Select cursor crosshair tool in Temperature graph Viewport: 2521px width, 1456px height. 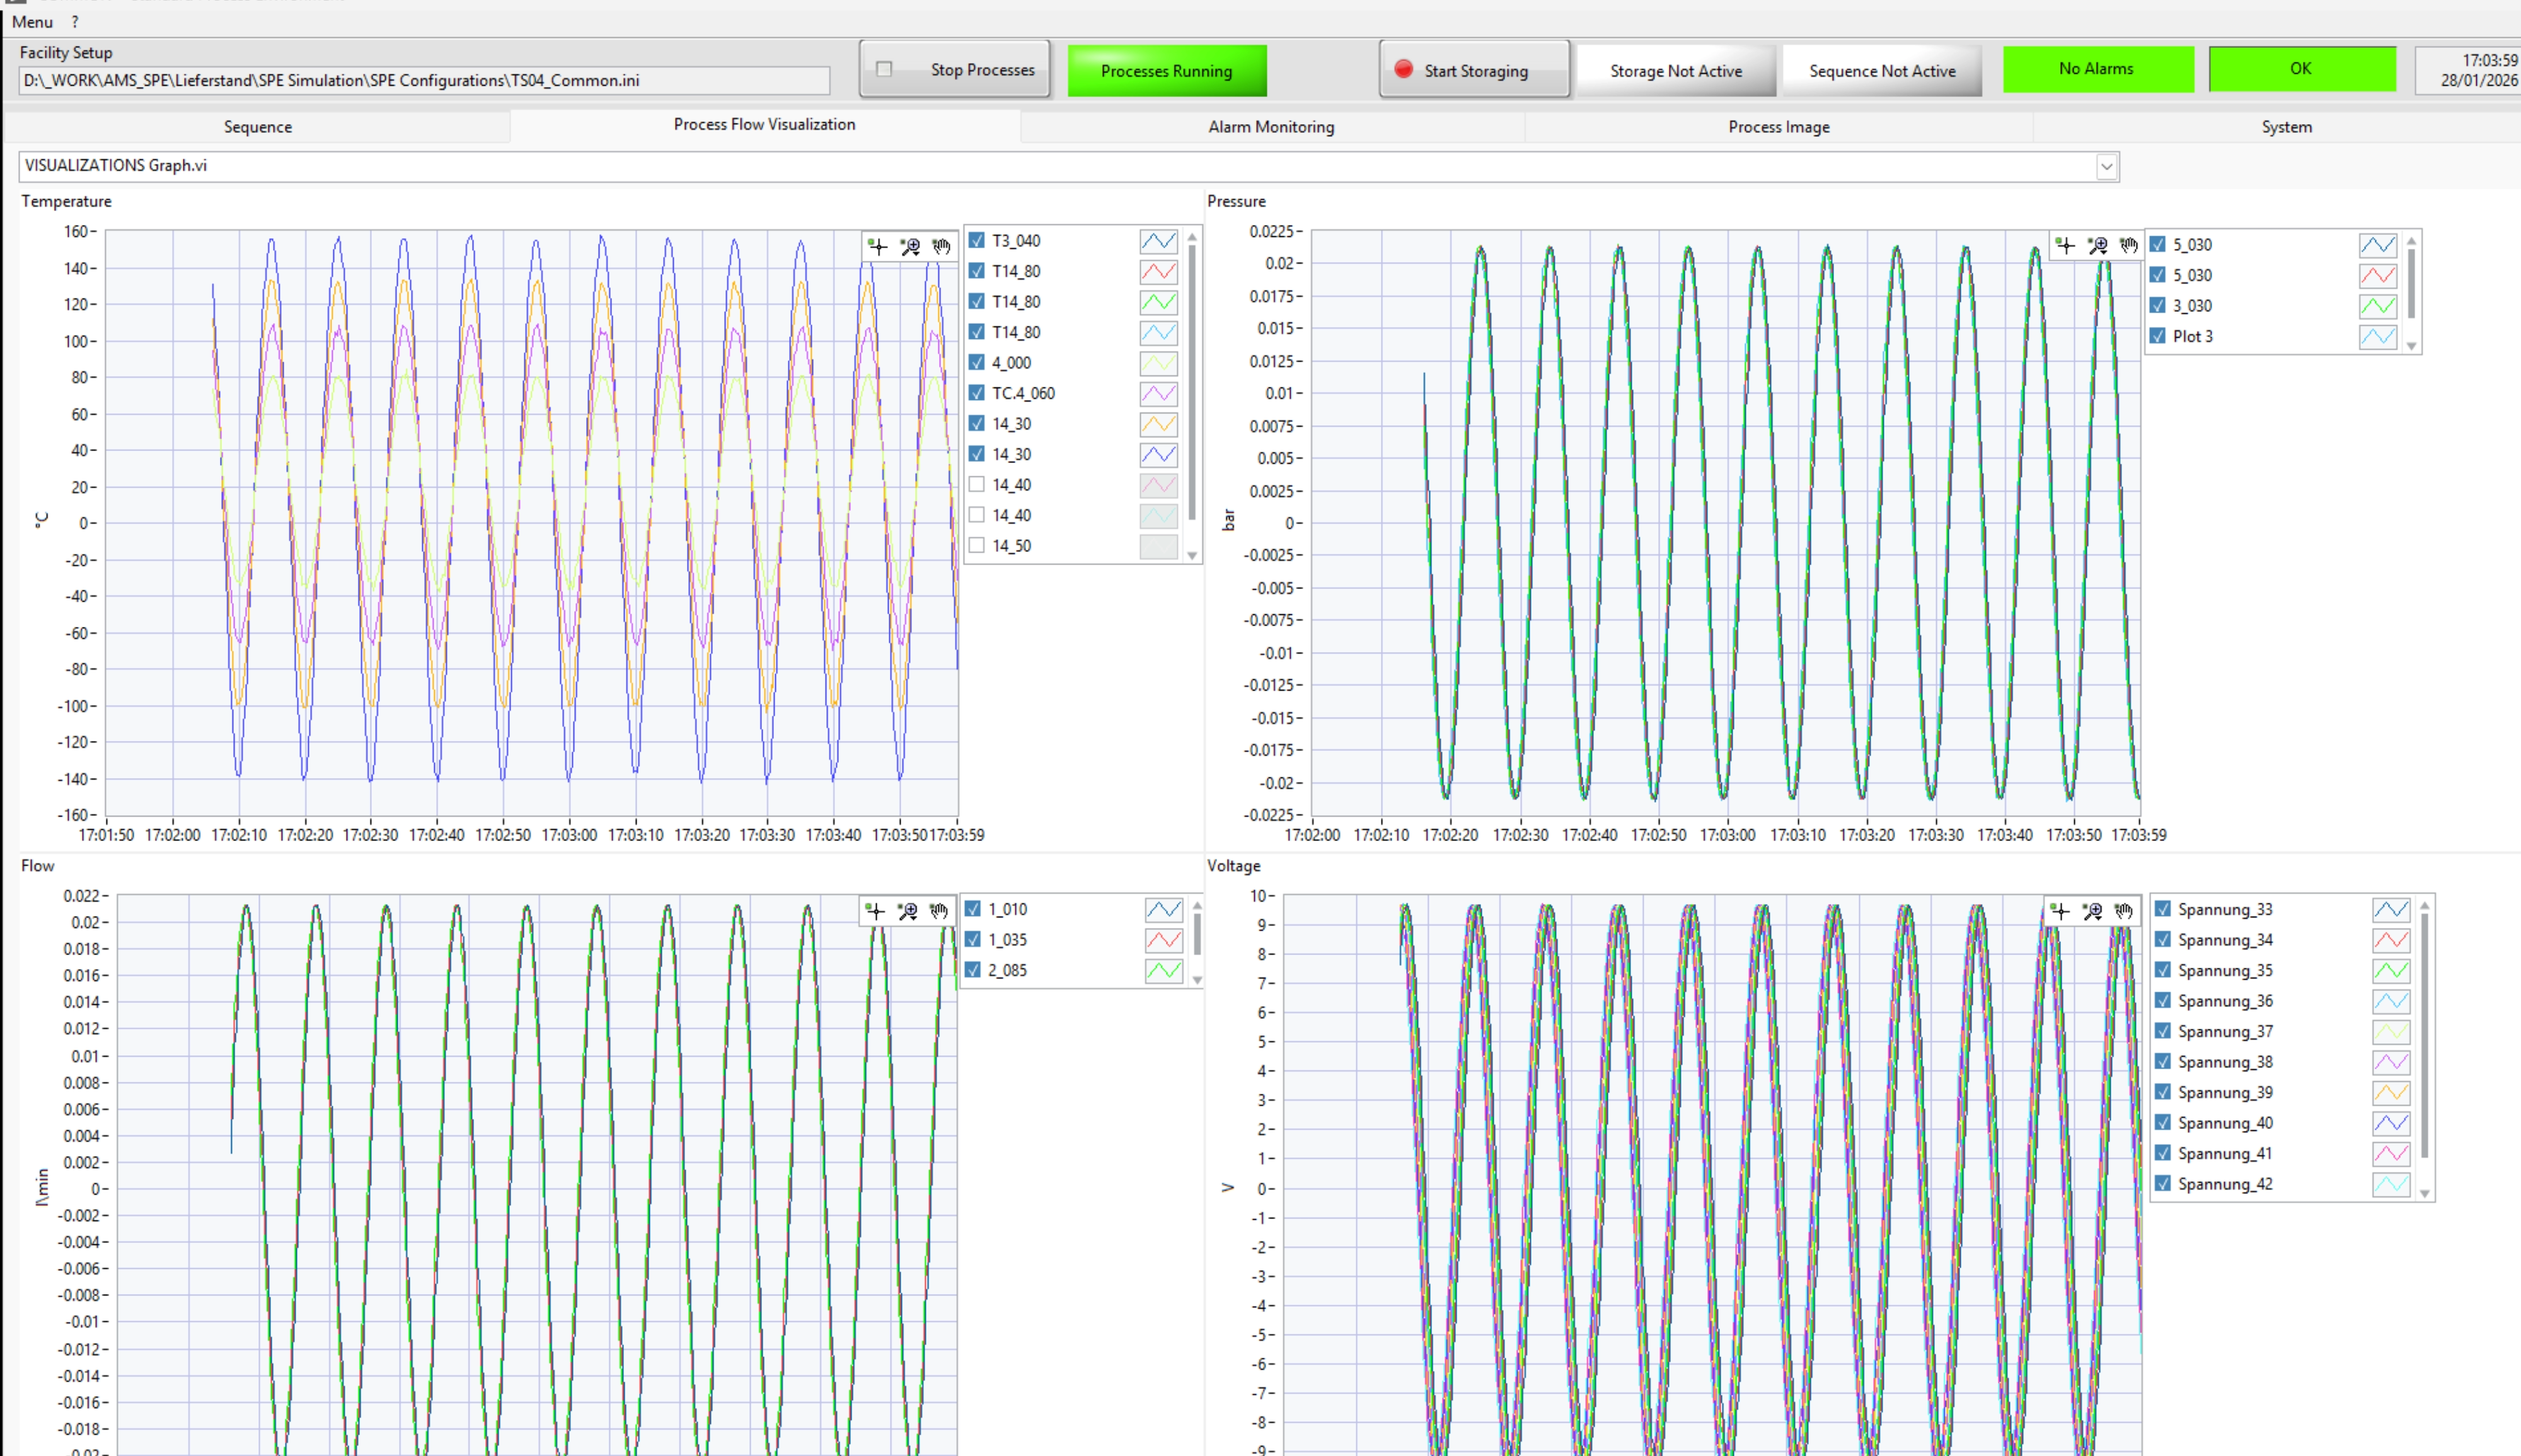[877, 247]
